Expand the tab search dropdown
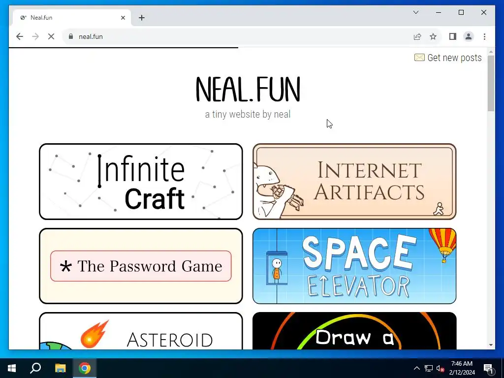 (415, 12)
